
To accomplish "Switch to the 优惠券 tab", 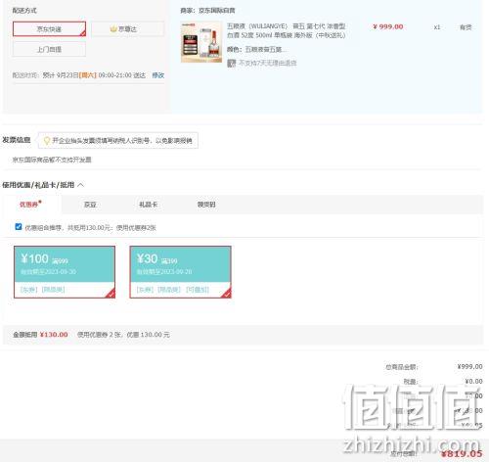I will [x=30, y=205].
